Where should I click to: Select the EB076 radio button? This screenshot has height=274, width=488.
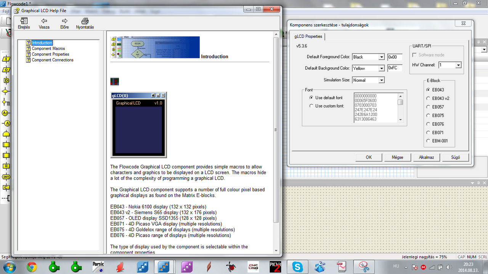(428, 124)
